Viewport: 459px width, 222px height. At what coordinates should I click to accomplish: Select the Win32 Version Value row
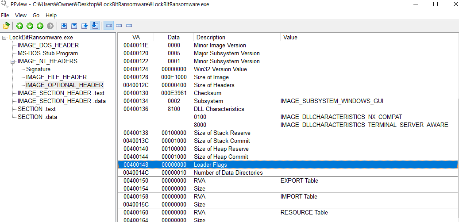pyautogui.click(x=288, y=69)
